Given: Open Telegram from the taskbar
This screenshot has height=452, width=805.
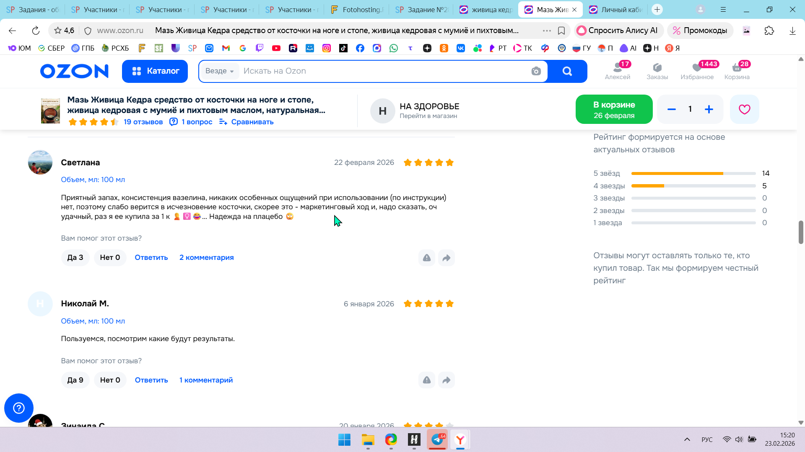Looking at the screenshot, I should pos(437,439).
